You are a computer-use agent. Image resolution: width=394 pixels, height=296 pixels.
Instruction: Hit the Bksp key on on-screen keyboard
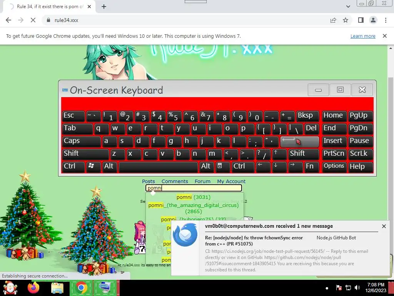[307, 116]
